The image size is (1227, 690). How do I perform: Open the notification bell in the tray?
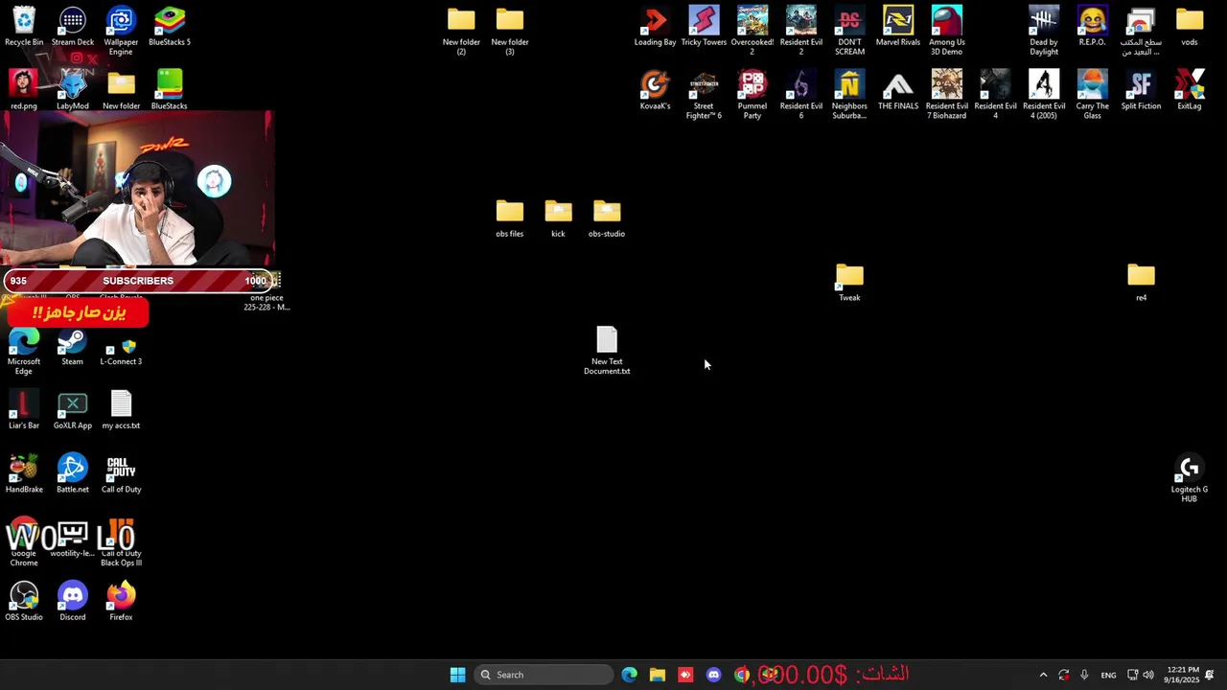tap(1210, 675)
